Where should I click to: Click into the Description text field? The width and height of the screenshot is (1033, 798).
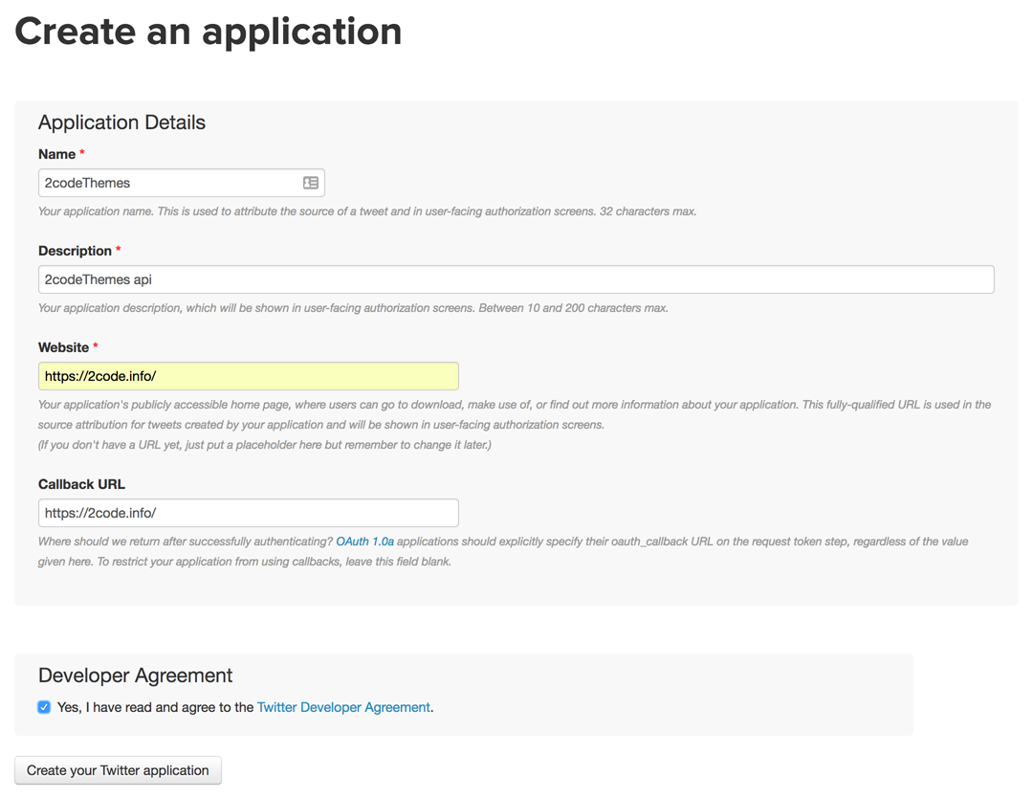tap(516, 279)
